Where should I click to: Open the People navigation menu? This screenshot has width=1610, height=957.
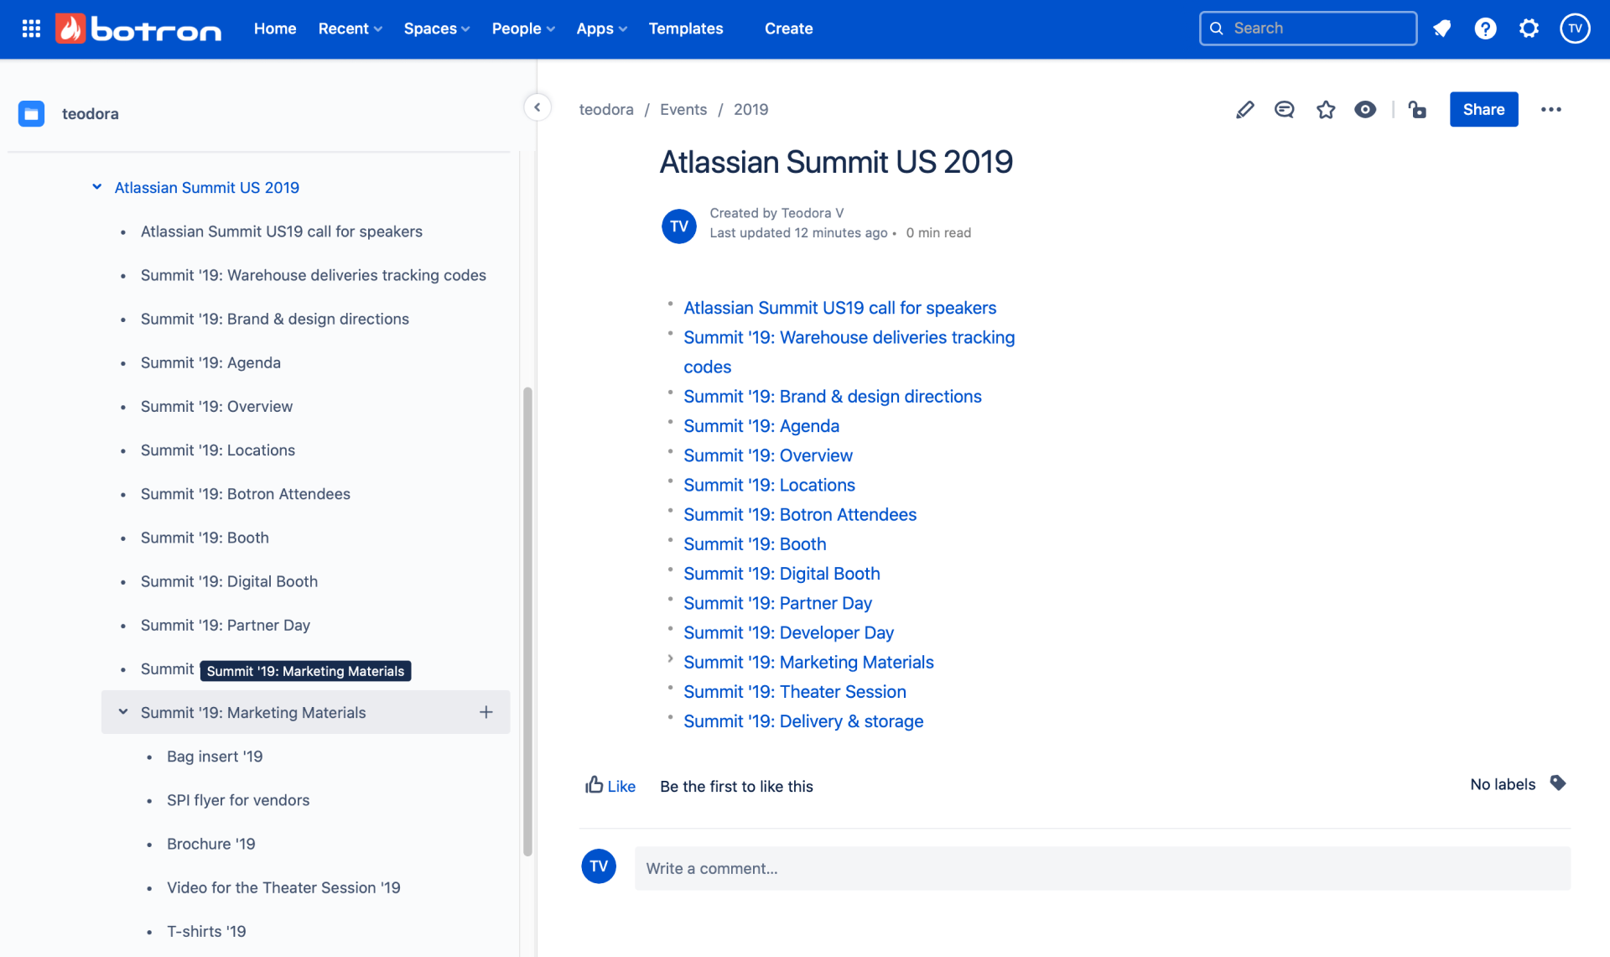coord(522,29)
